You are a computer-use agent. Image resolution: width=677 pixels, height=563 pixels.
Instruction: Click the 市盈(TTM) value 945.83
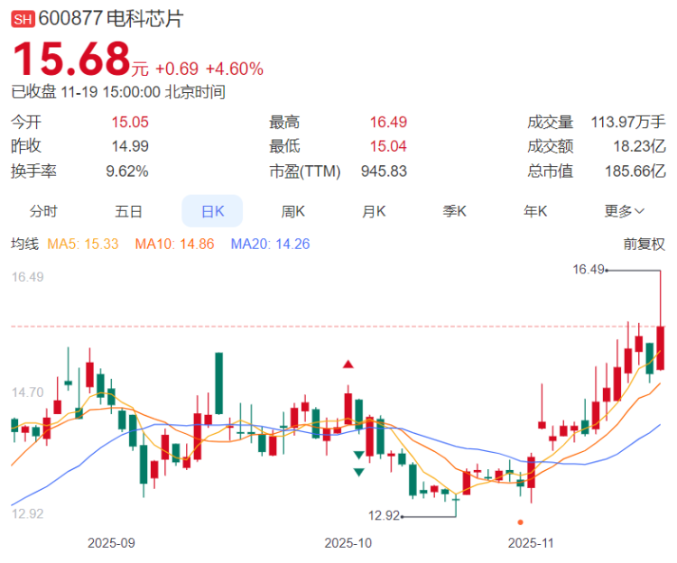coord(384,171)
